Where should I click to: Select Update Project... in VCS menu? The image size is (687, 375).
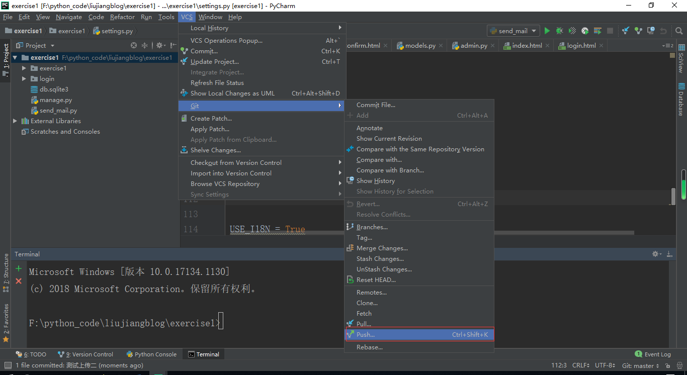262,62
